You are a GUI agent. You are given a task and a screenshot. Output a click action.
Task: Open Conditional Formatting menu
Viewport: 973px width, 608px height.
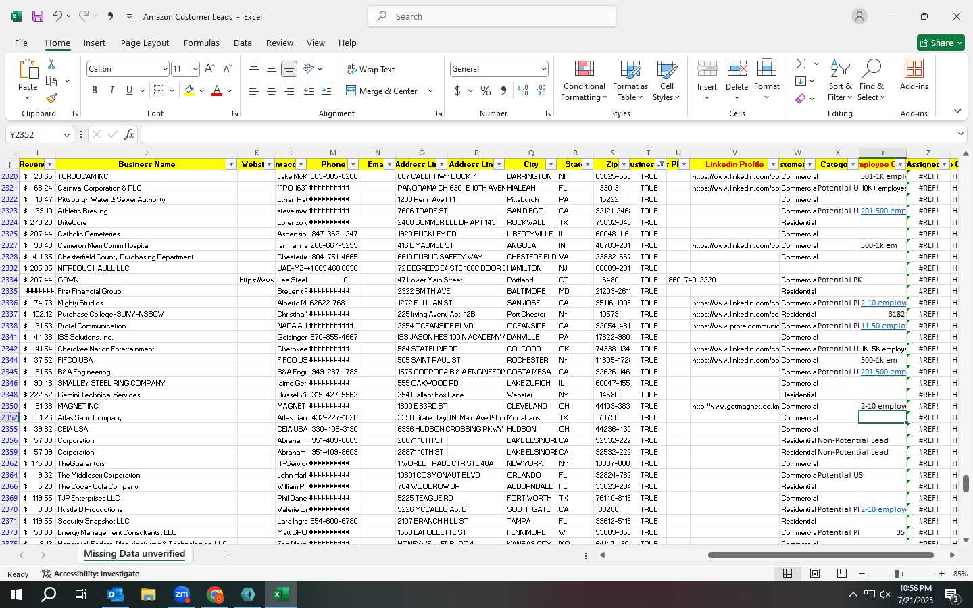coord(584,81)
